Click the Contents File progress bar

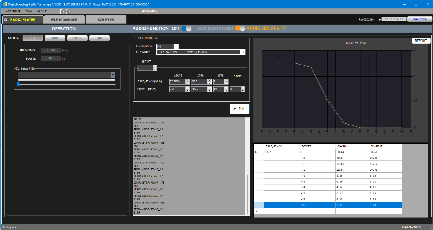pos(66,80)
